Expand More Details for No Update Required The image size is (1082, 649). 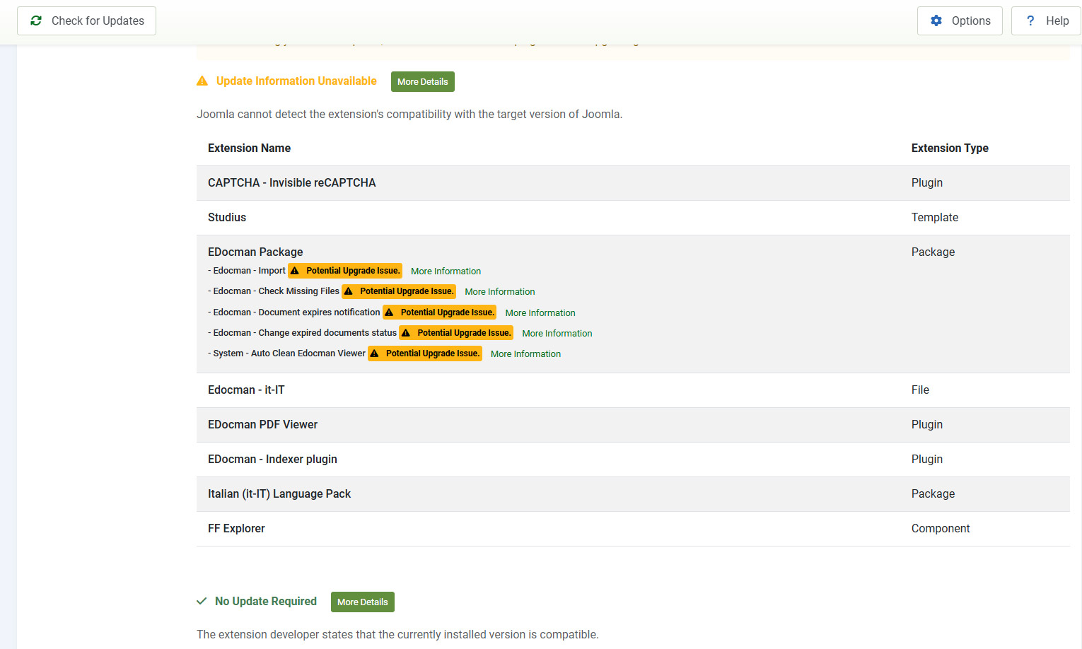pyautogui.click(x=362, y=602)
